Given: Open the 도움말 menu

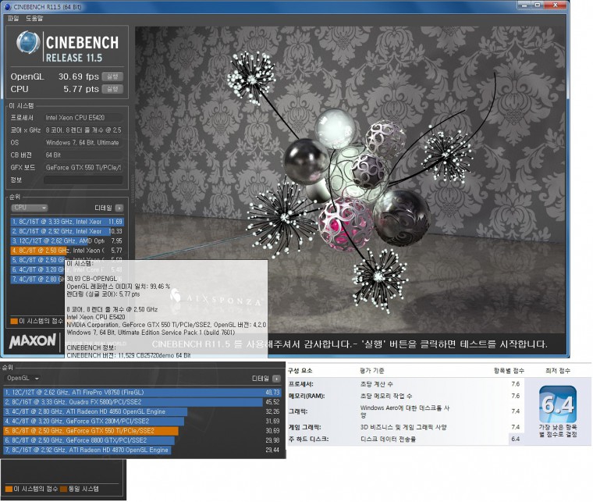Looking at the screenshot, I should (x=34, y=18).
